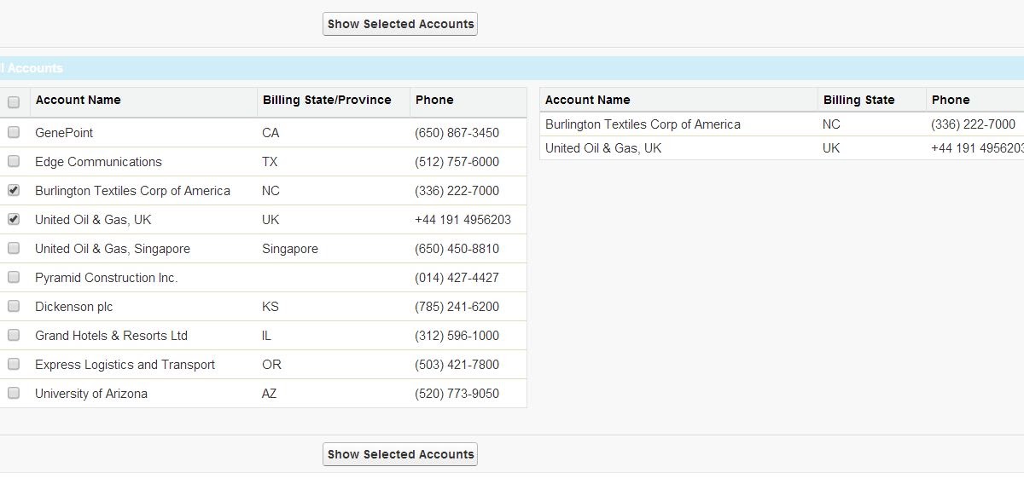
Task: Click +44 191 4956203 in left table
Action: click(463, 220)
